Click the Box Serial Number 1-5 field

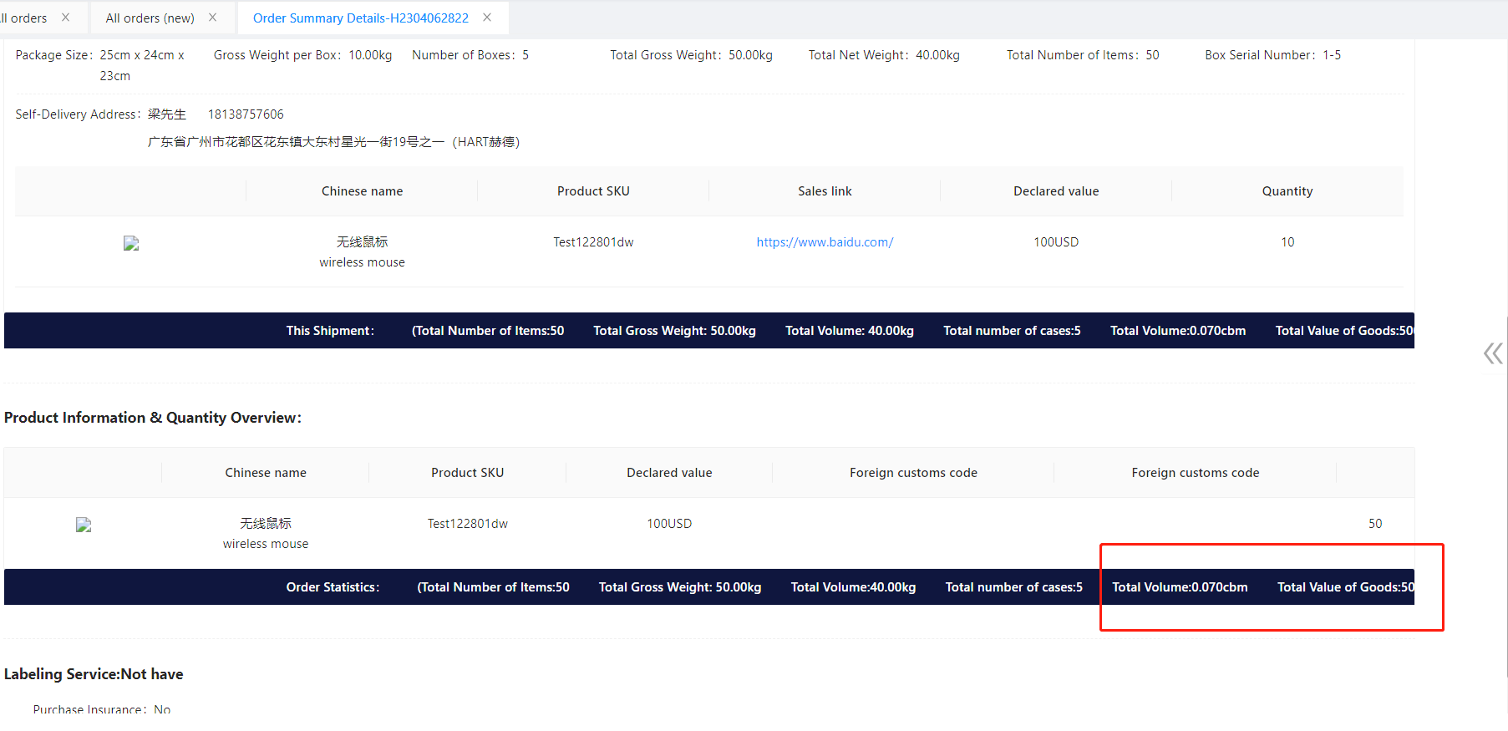[x=1272, y=55]
